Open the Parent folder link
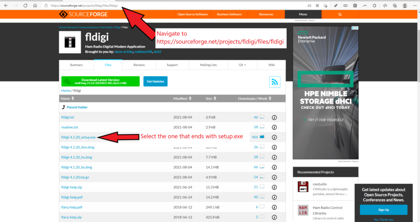Viewport: 420px width, 222px height. (x=77, y=107)
